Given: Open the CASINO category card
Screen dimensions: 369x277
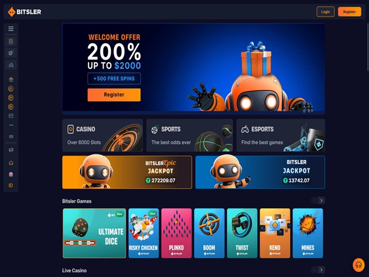Looking at the screenshot, I should 103,135.
